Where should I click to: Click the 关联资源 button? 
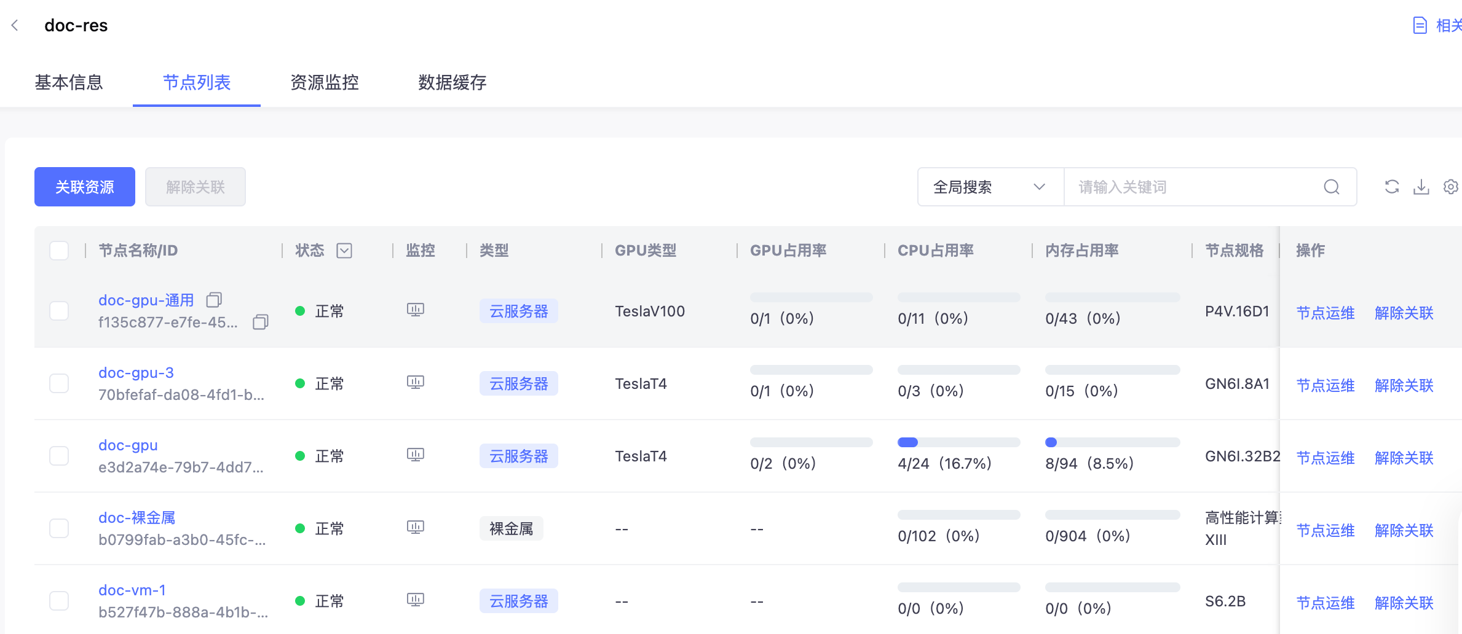coord(85,187)
